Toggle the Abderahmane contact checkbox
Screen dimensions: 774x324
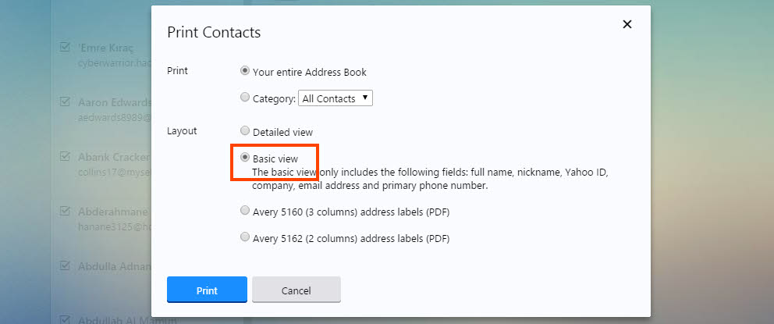[66, 211]
